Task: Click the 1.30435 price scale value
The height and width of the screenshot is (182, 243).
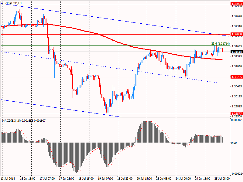Action: pos(237,86)
